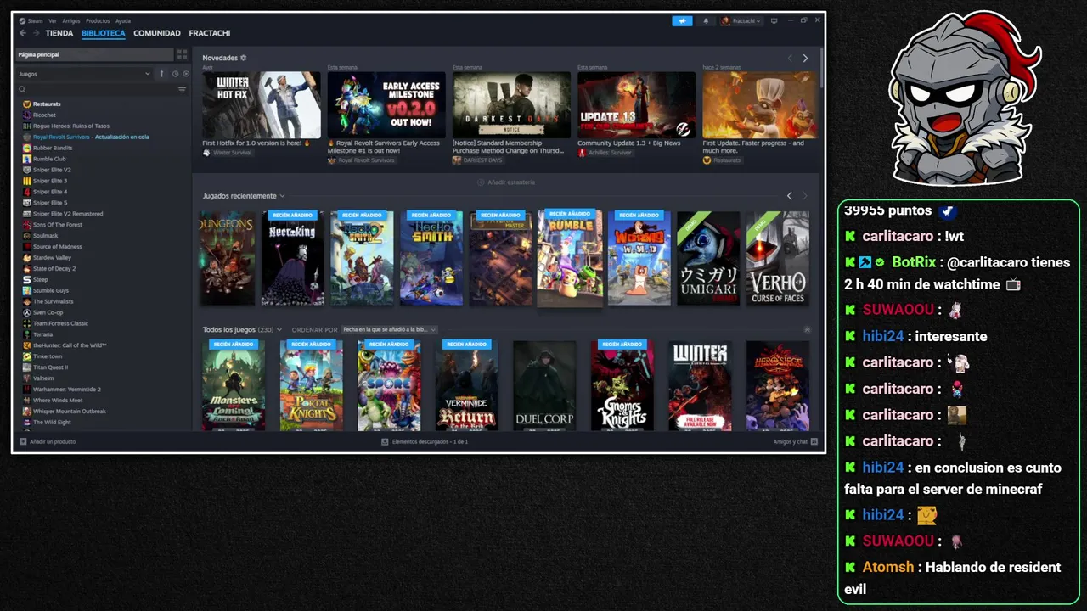1087x611 pixels.
Task: Open Verho Curse of Faces cover
Action: [778, 258]
